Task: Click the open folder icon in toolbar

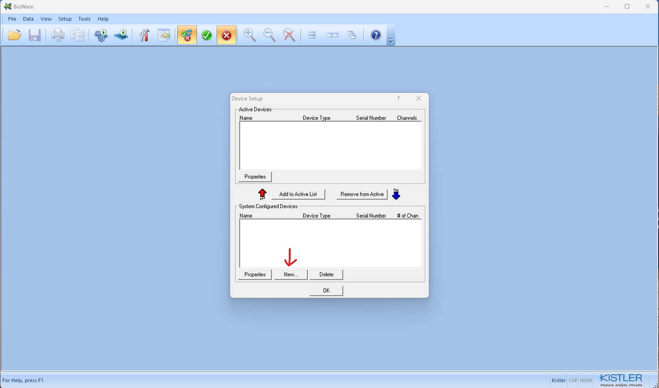Action: pos(15,35)
